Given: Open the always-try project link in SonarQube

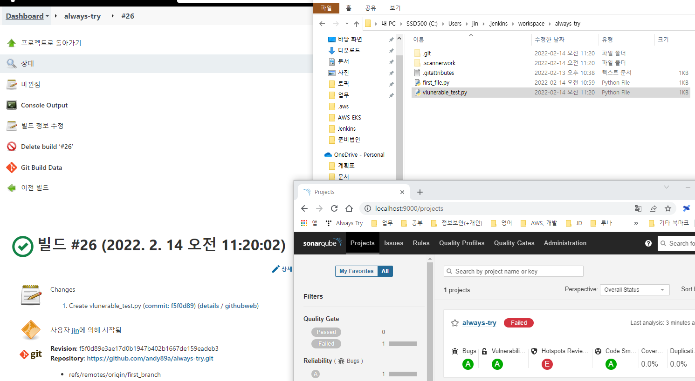Looking at the screenshot, I should point(479,323).
